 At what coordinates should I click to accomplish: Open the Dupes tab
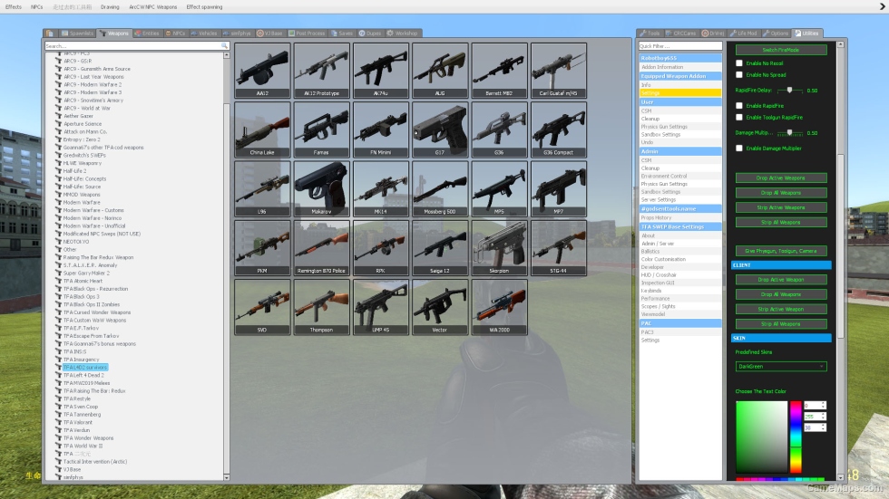pos(370,34)
